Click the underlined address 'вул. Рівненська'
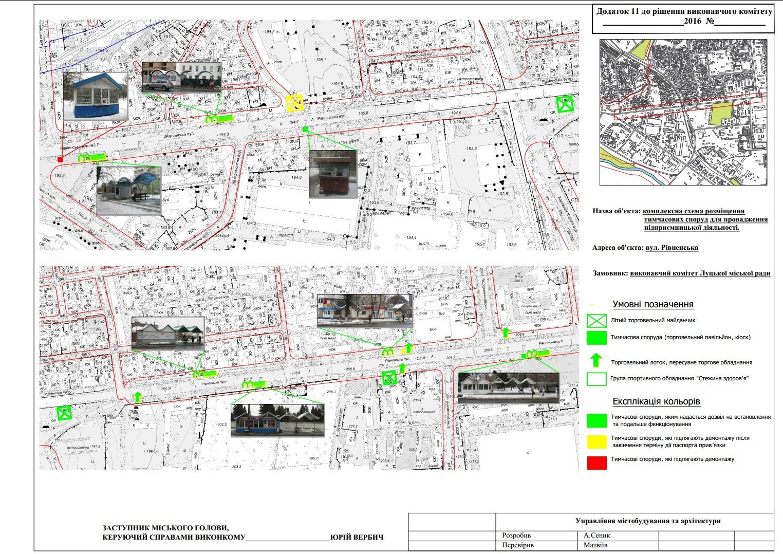Viewport: 783px width, 554px height. tap(672, 248)
